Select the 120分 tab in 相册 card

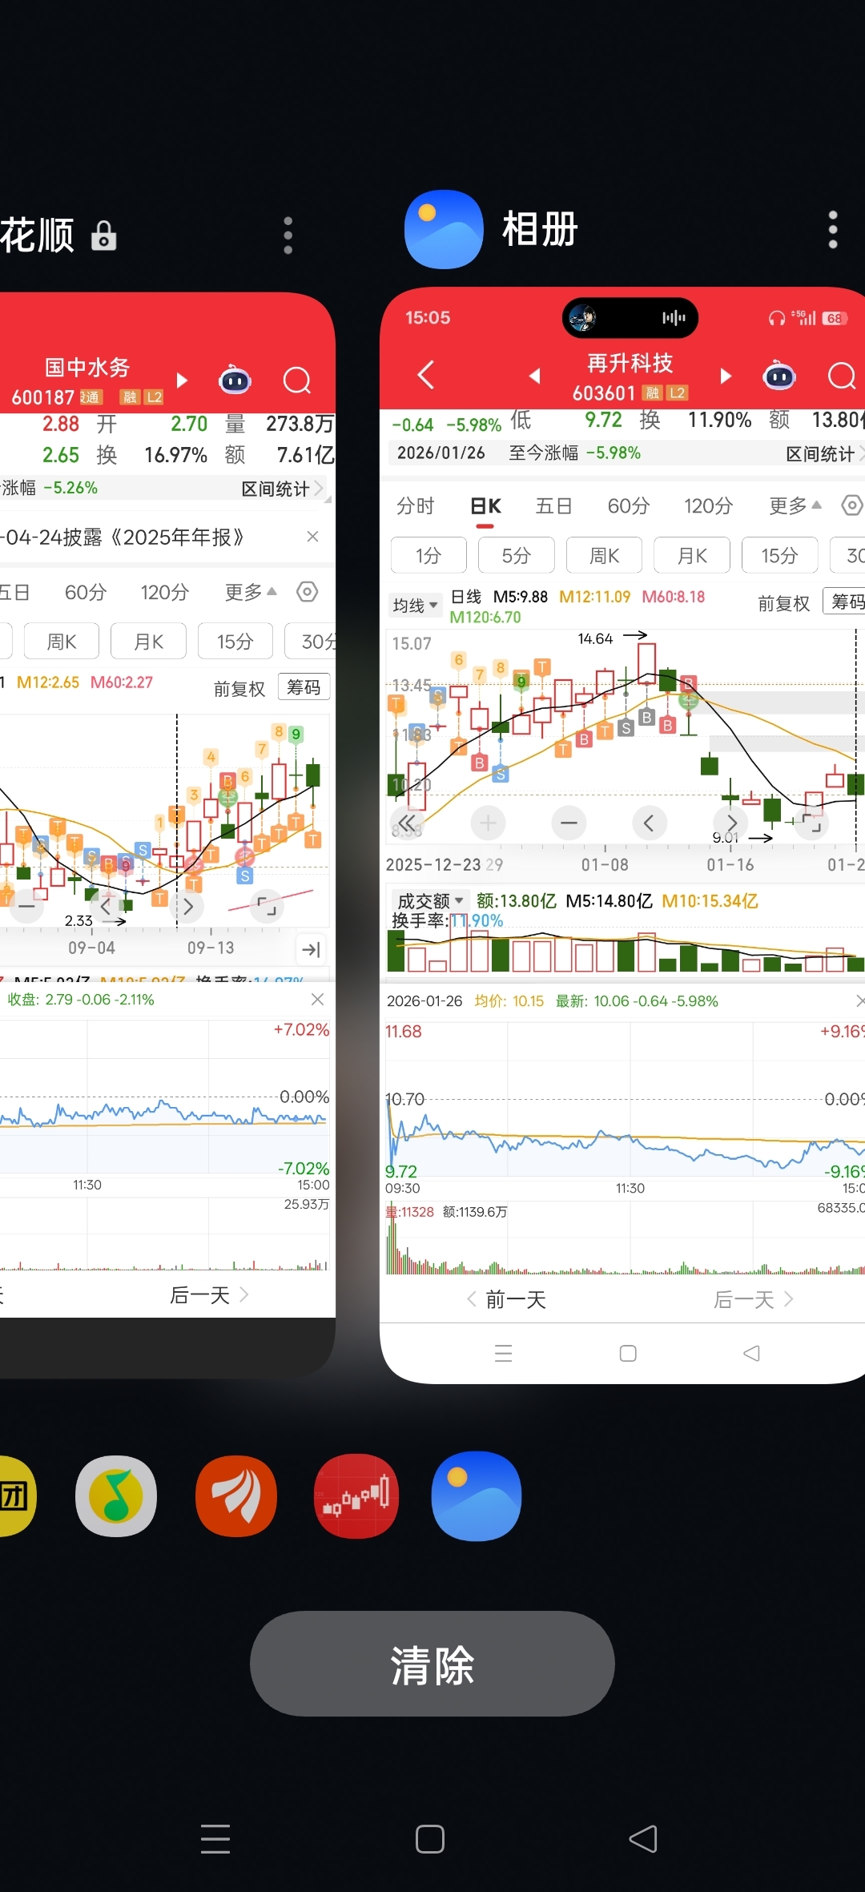[709, 506]
